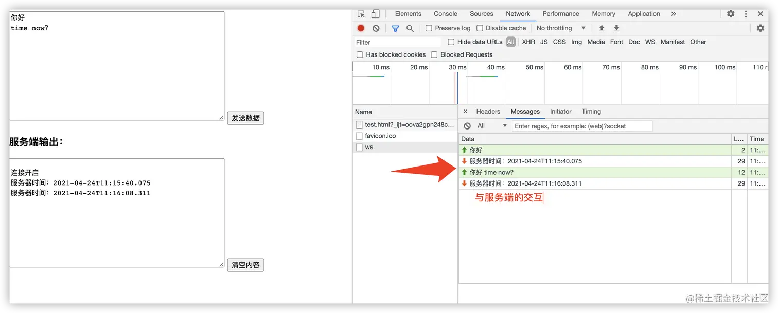This screenshot has height=313, width=778.
Task: Select the received message with time 11:16:08.311
Action: 613,183
